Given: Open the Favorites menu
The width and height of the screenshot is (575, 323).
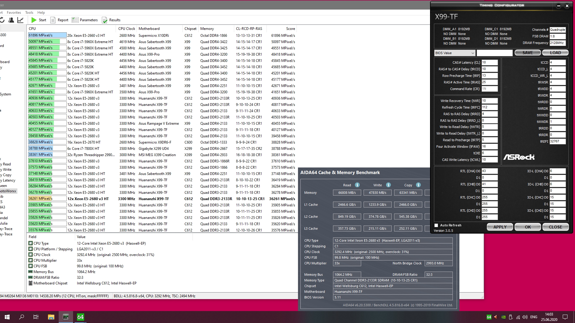Looking at the screenshot, I should pyautogui.click(x=14, y=13).
